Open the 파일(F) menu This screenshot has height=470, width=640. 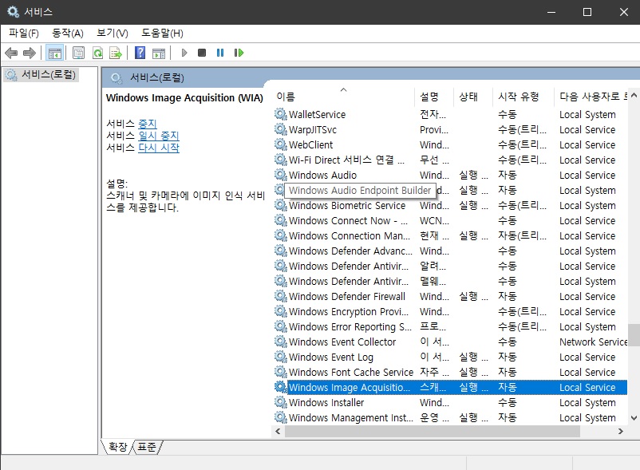24,33
